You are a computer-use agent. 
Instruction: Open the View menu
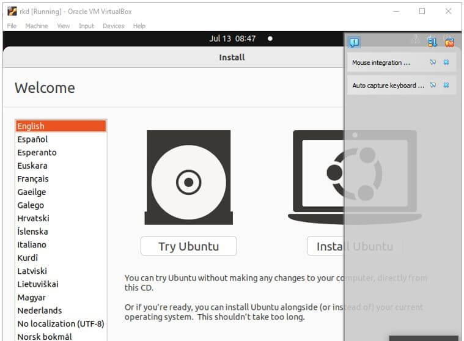pos(64,26)
